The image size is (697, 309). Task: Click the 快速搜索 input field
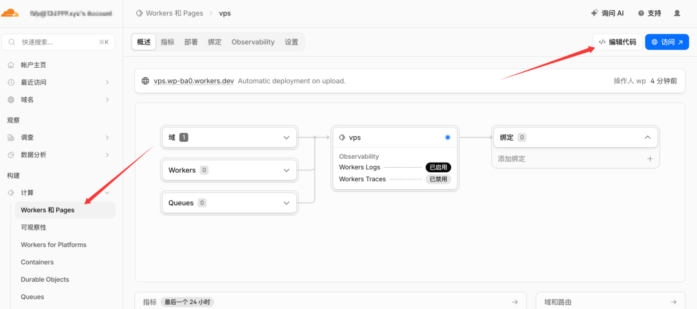pyautogui.click(x=58, y=42)
